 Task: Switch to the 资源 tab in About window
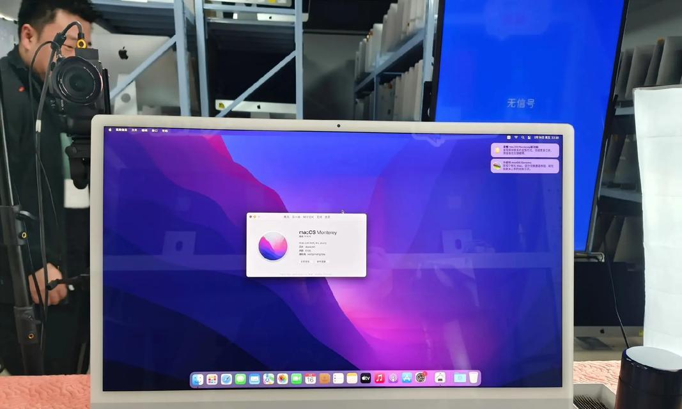point(327,217)
